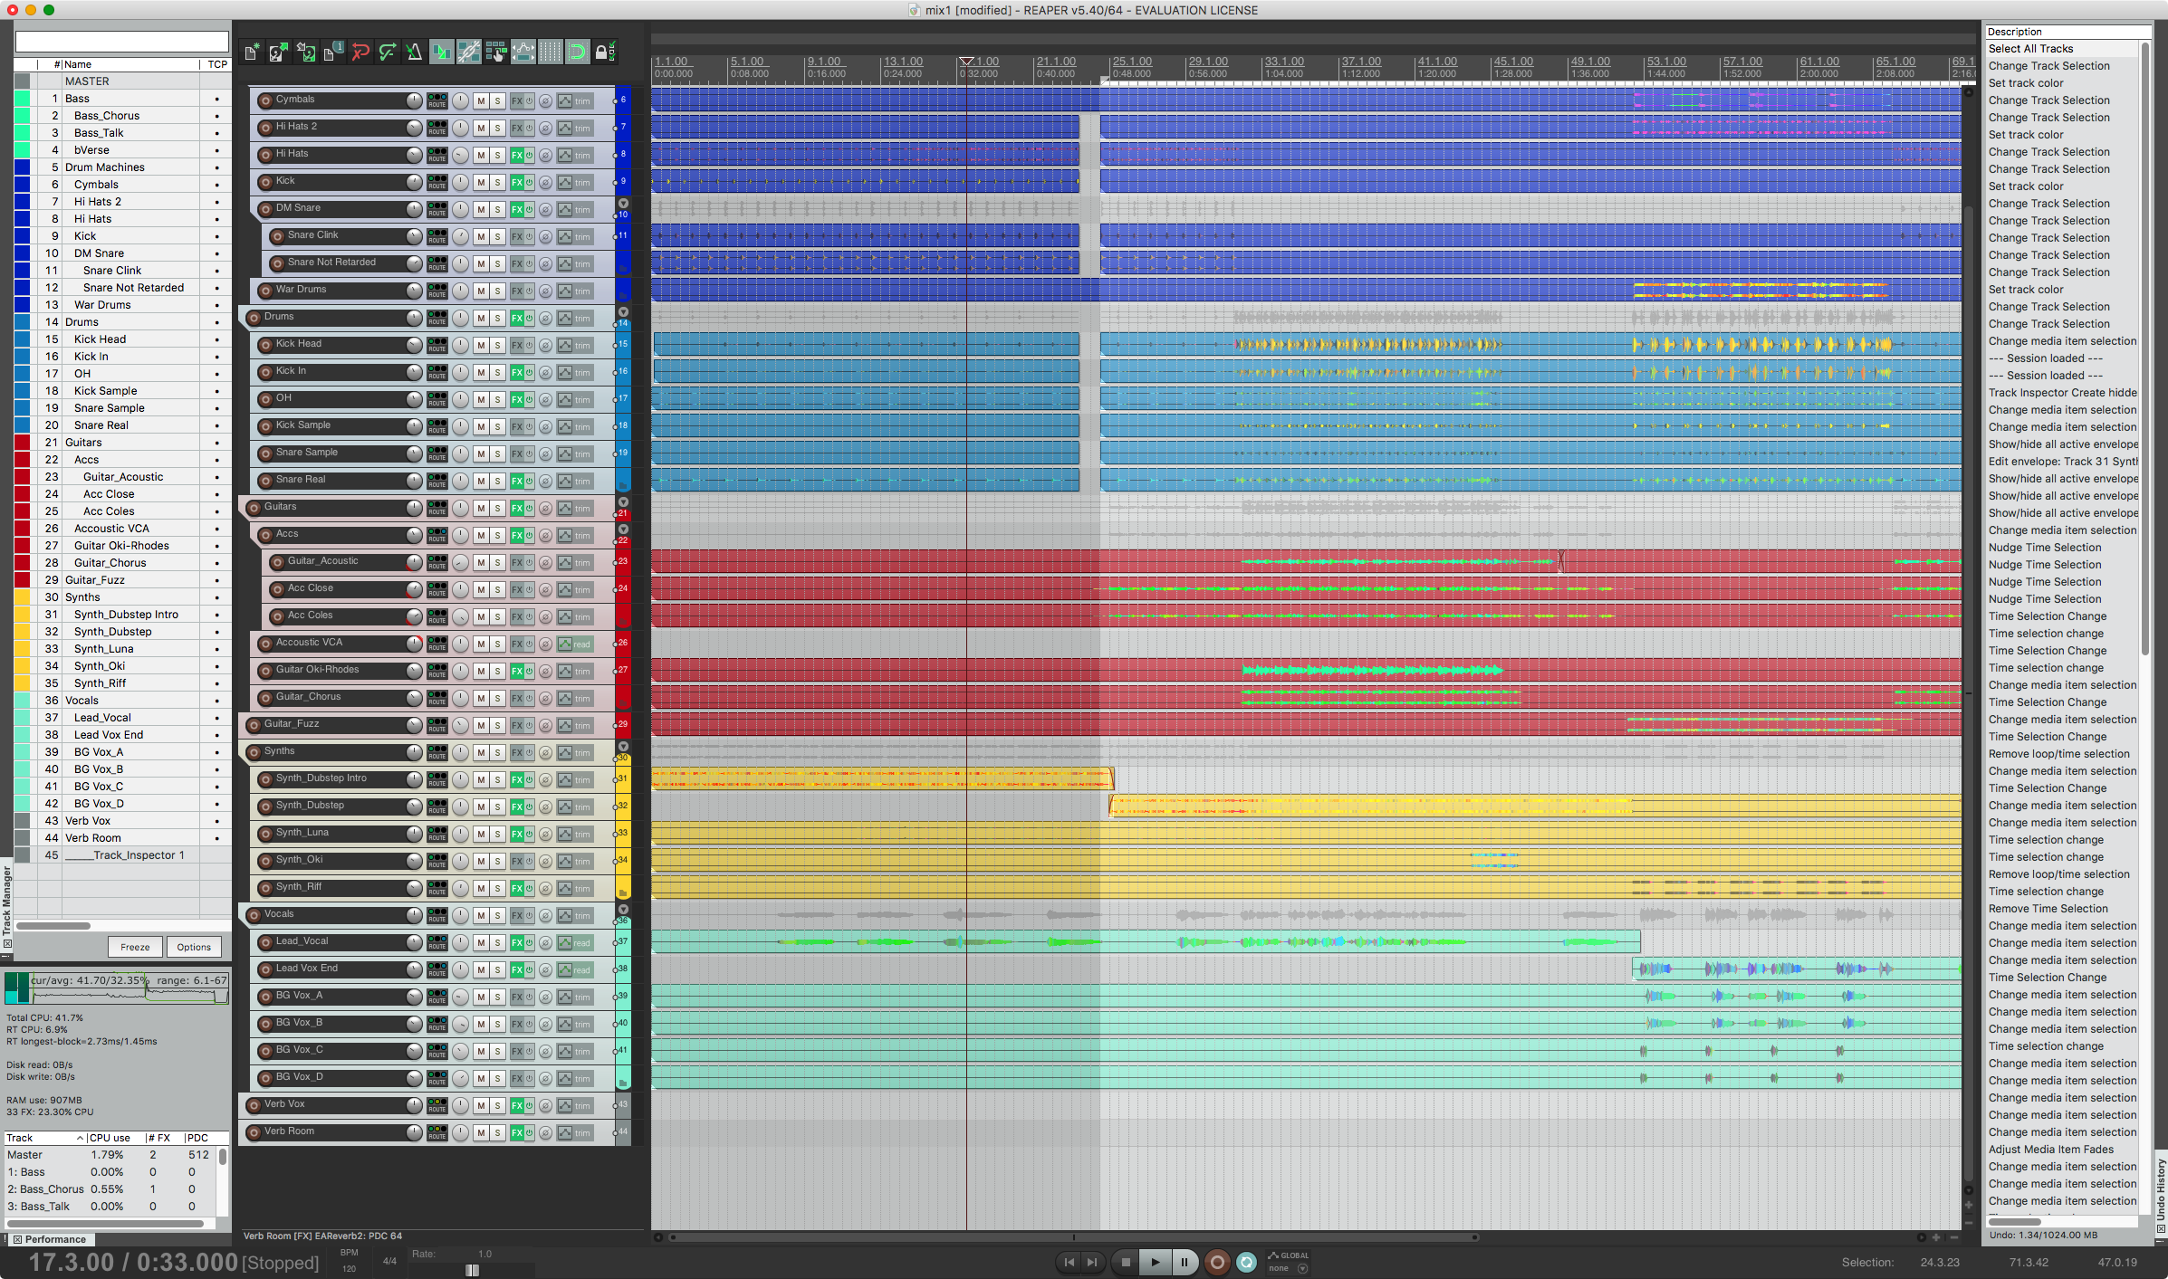Click the Locking padlock toolbar icon

603,52
